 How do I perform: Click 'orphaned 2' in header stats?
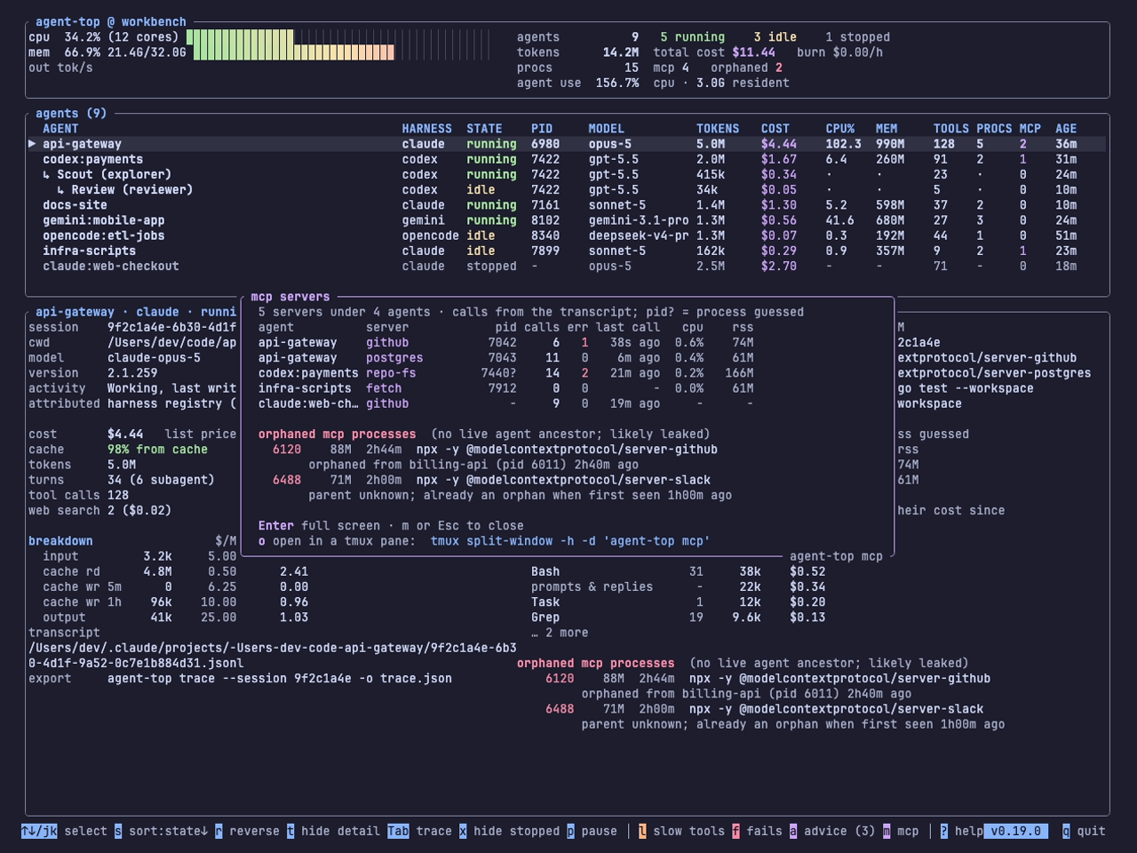tap(746, 68)
